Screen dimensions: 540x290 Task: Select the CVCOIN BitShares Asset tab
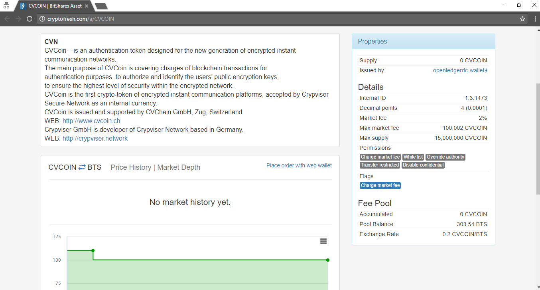pos(55,6)
